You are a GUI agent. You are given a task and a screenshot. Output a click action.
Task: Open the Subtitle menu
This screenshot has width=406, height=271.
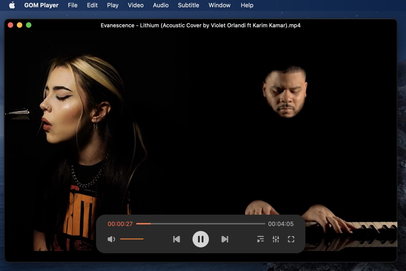[188, 5]
